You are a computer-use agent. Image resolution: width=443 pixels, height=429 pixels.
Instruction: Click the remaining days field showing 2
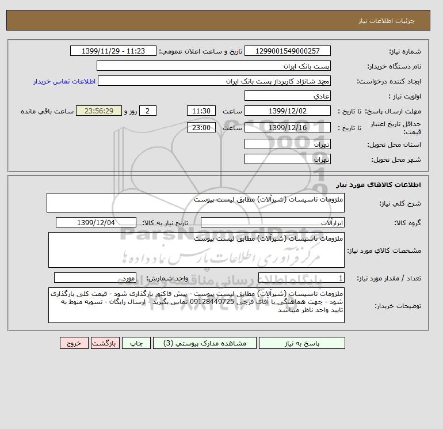tap(147, 111)
